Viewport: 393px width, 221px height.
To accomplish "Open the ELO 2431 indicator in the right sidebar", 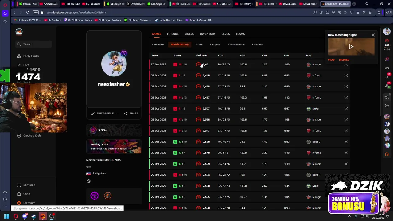I will point(387,45).
